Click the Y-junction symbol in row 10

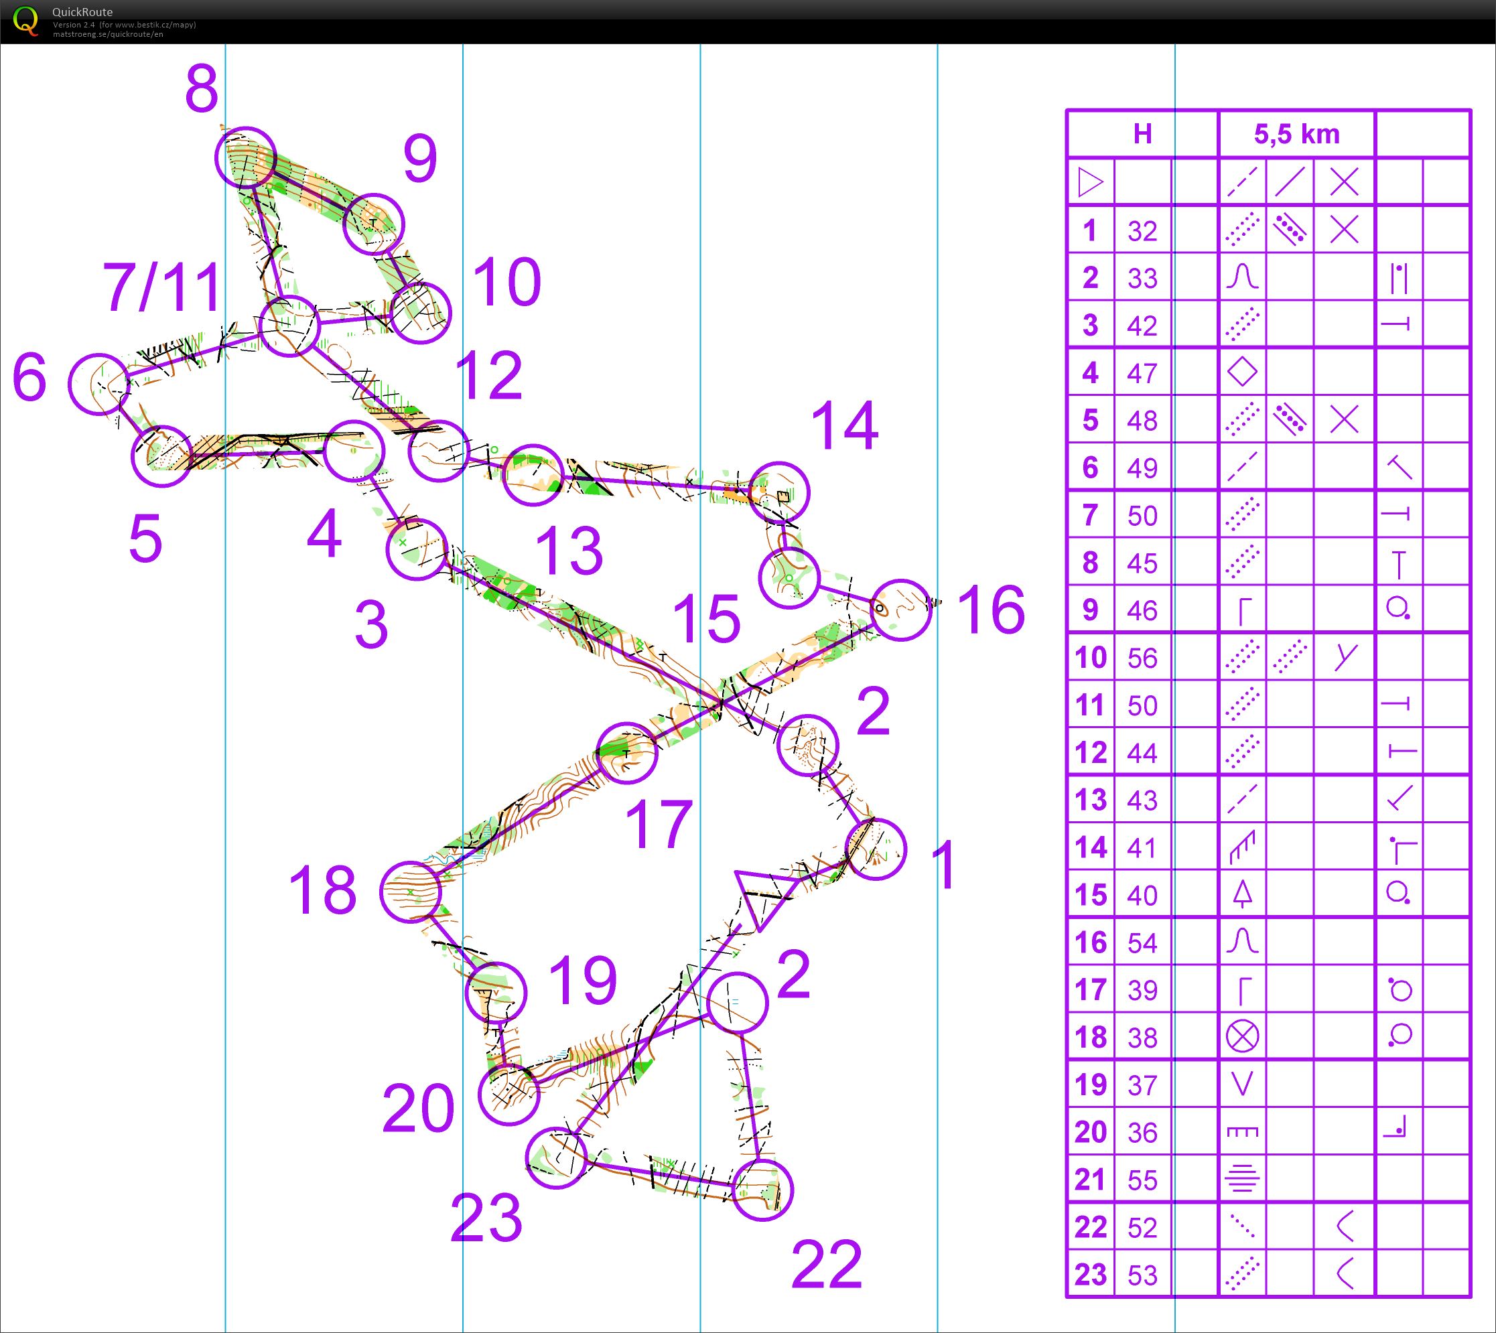point(1345,657)
